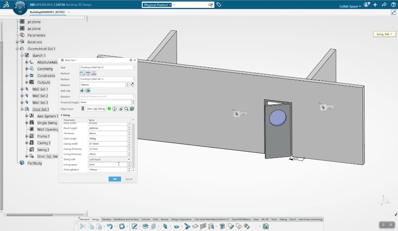This screenshot has height=231, width=398.
Task: Click the green status indicator by Object type
Action: (109, 108)
